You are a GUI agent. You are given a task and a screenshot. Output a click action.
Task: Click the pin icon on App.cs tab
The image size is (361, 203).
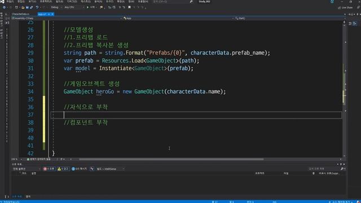[49, 14]
